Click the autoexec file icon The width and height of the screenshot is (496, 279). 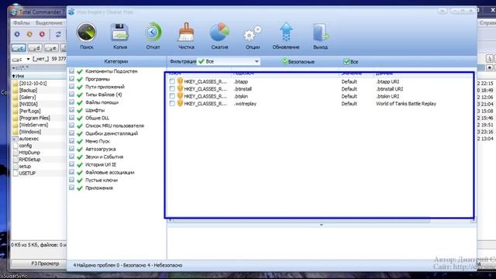point(15,139)
